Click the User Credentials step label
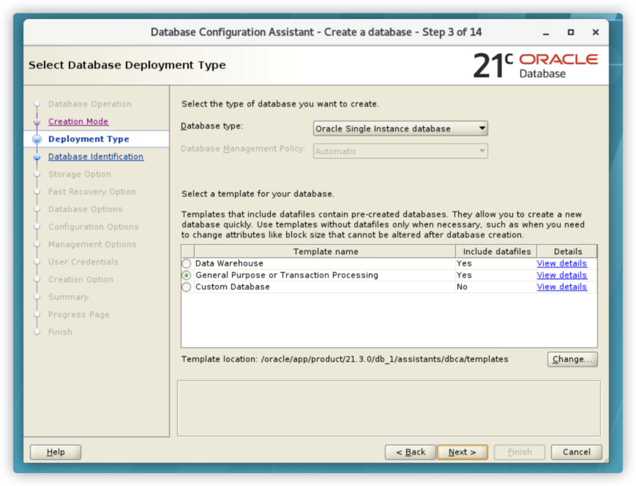Image resolution: width=636 pixels, height=486 pixels. click(x=83, y=262)
